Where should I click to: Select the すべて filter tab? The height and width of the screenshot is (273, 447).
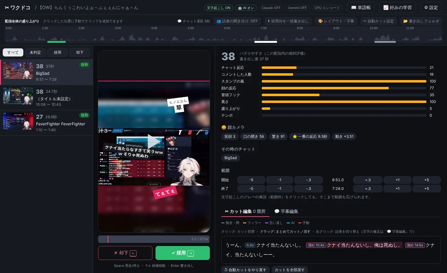click(x=13, y=52)
